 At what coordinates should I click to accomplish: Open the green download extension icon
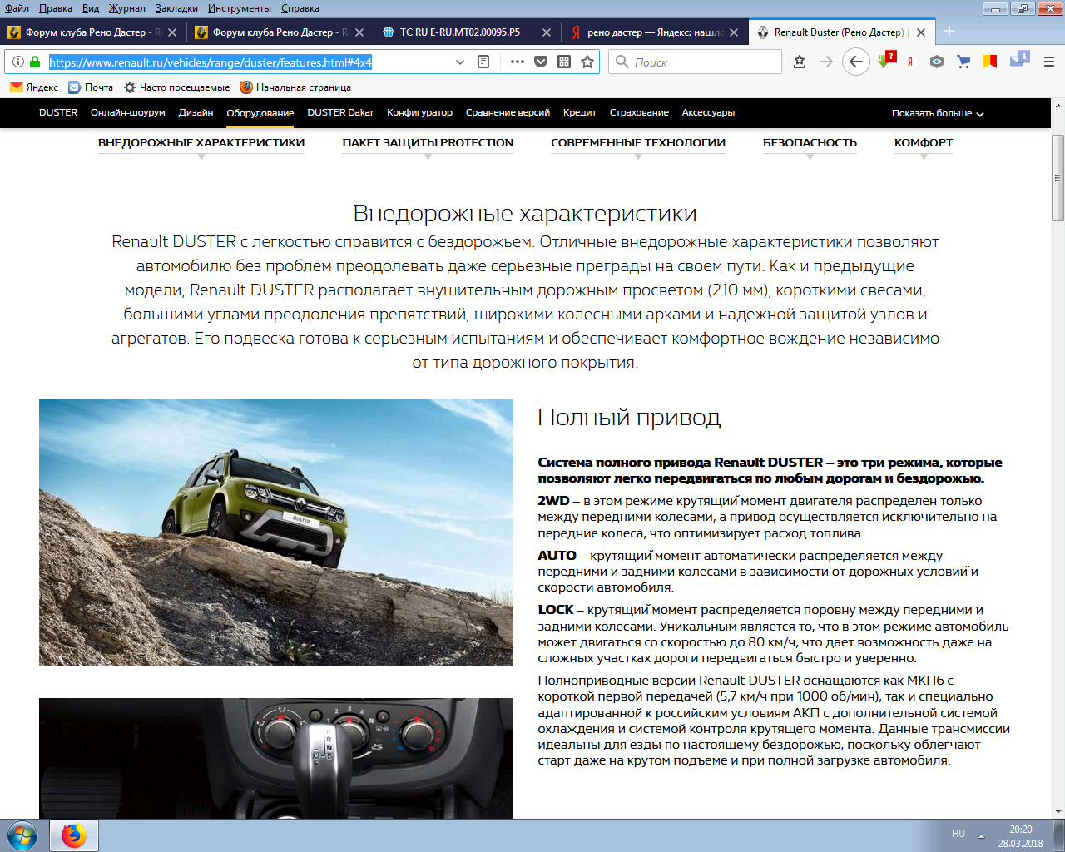pos(885,60)
